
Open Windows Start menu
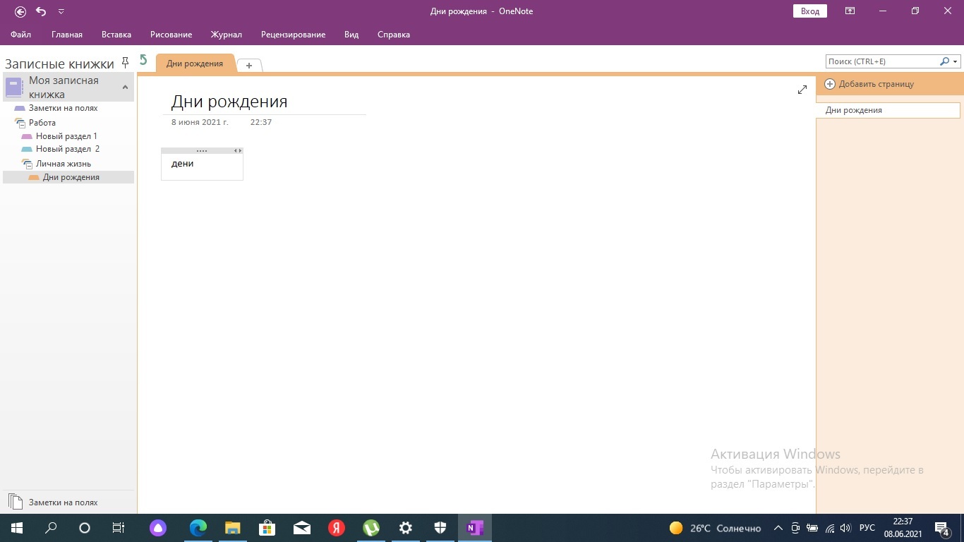pos(16,528)
